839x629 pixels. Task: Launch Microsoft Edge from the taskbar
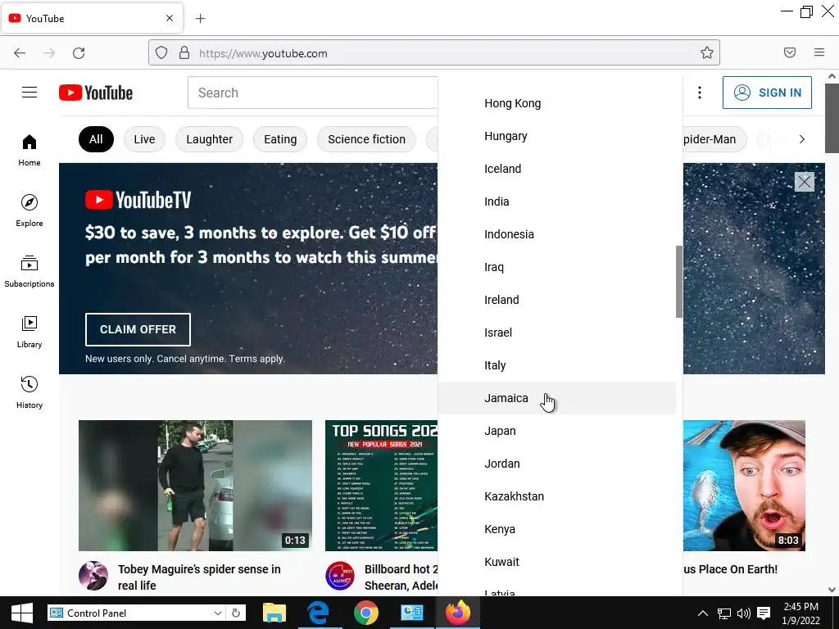[318, 613]
